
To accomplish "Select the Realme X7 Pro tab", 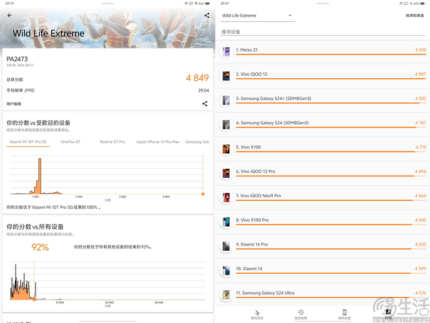I will click(x=112, y=142).
